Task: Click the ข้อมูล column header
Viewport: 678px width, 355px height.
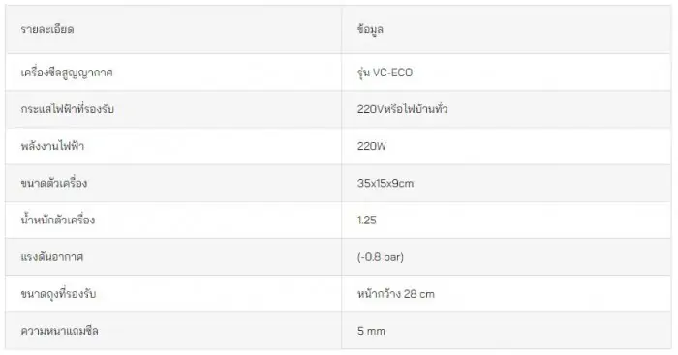Action: point(370,29)
